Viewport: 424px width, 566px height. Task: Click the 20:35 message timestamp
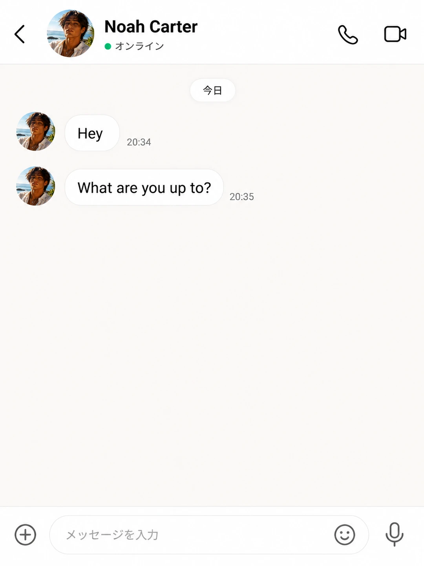coord(241,197)
